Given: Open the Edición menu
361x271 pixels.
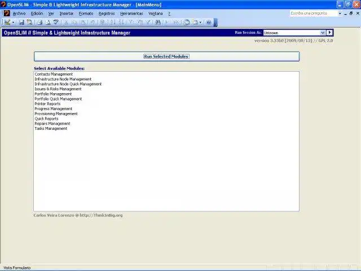Looking at the screenshot, I should [x=37, y=14].
